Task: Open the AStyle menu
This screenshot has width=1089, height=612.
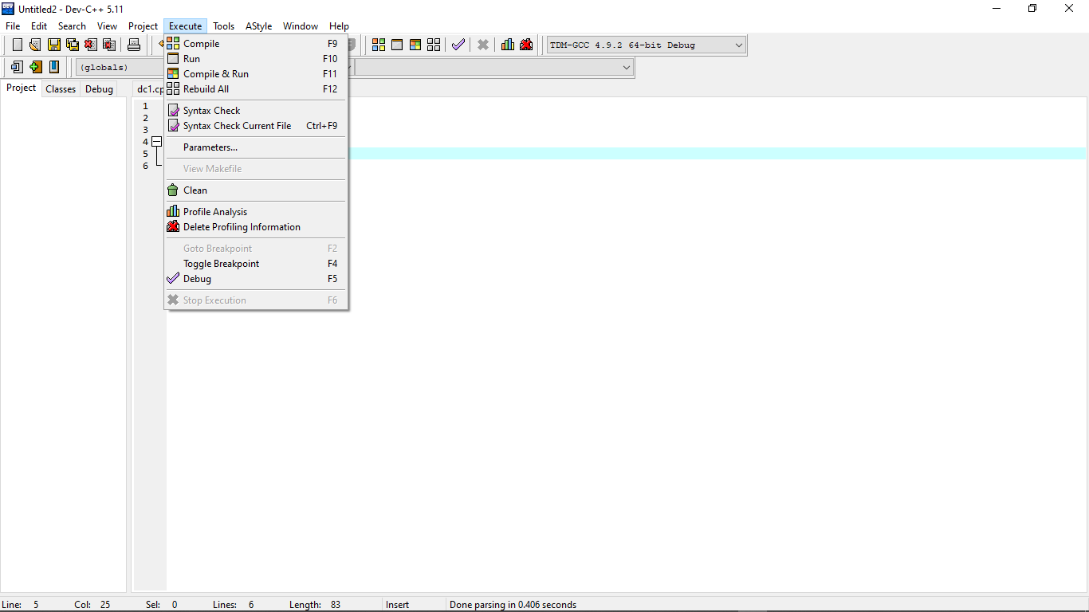Action: pos(258,26)
